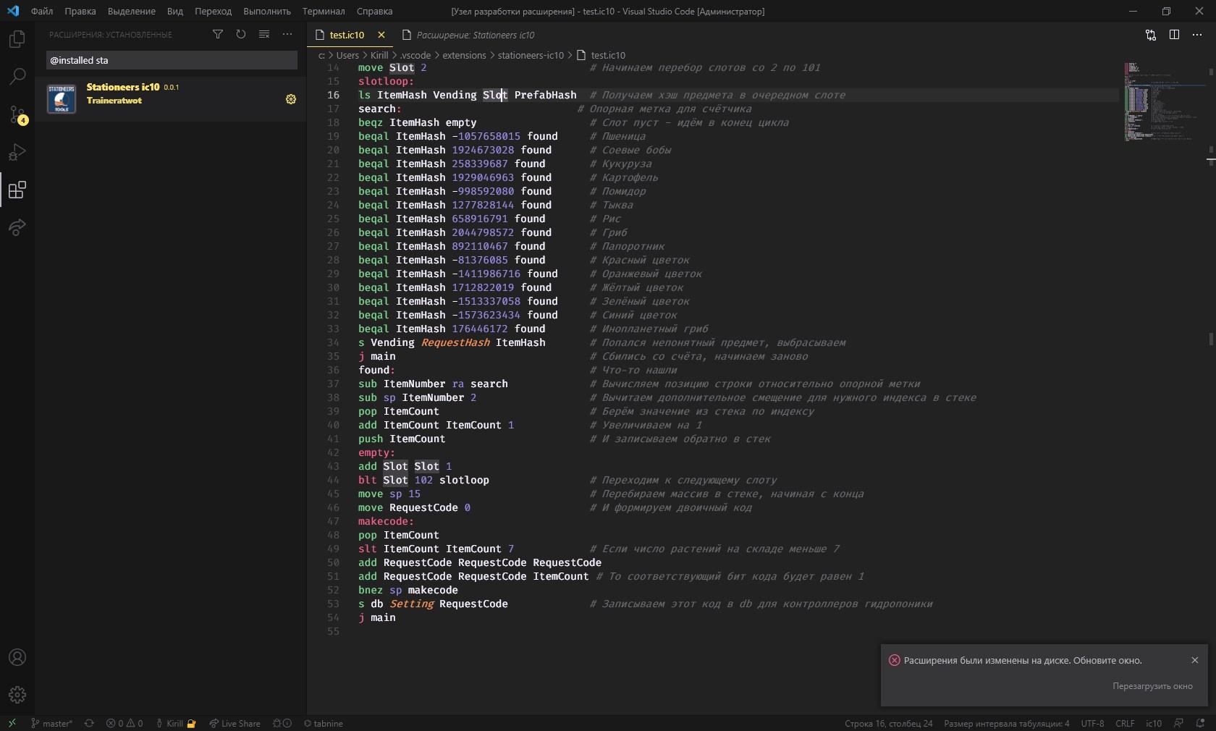Click Kirill Live Share user in status bar
The height and width of the screenshot is (731, 1216).
coord(176,723)
